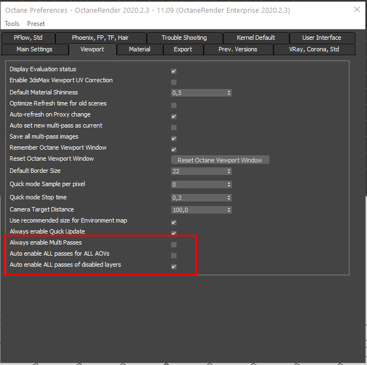Click the Camera Target Distance label
This screenshot has height=365, width=367.
42,209
